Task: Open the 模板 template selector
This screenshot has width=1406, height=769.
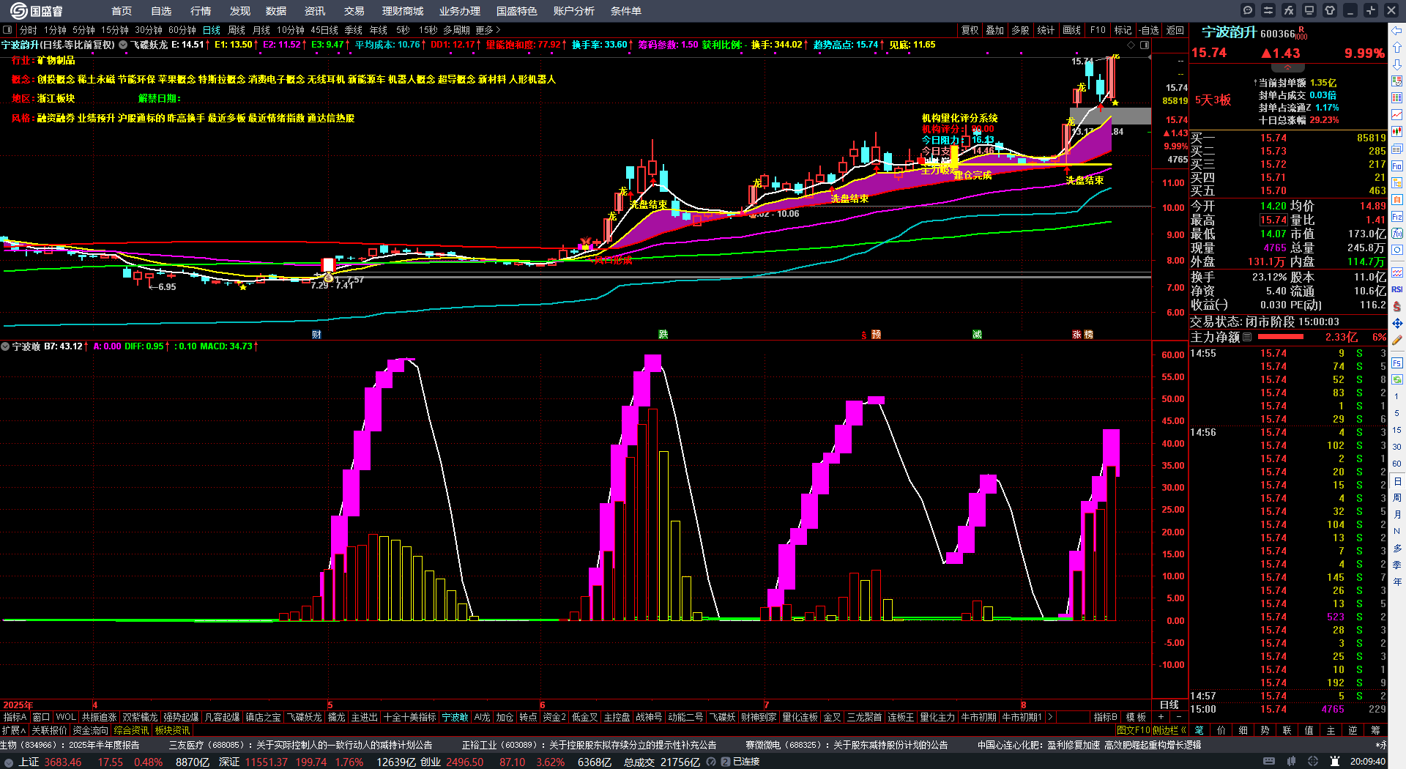Action: tap(1136, 717)
